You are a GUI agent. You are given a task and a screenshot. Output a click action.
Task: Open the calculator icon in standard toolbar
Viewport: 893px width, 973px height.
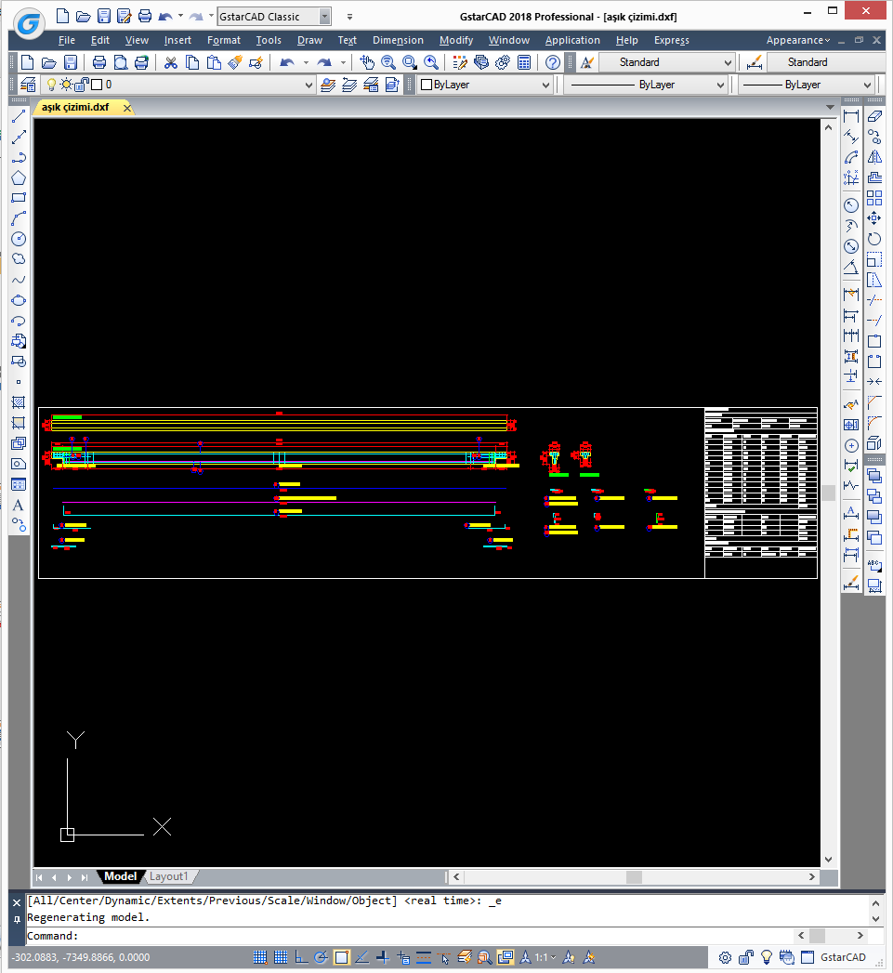point(524,62)
